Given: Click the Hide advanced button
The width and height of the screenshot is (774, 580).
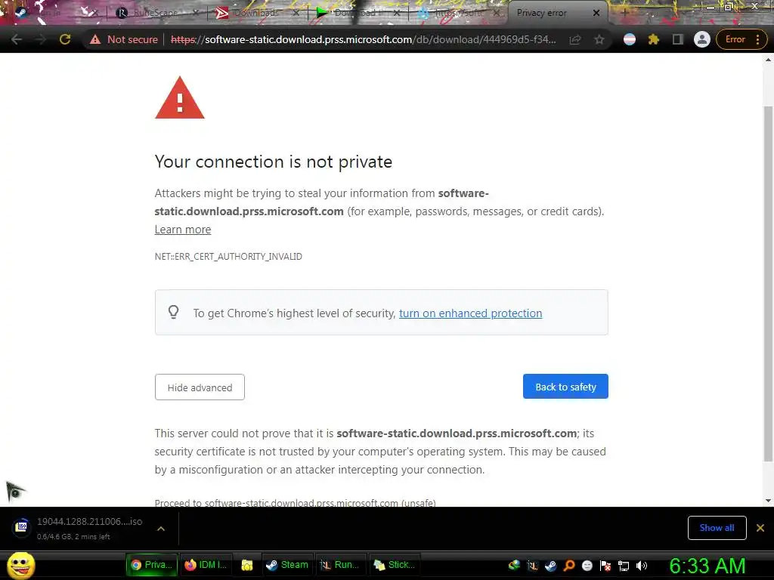Looking at the screenshot, I should (x=200, y=387).
